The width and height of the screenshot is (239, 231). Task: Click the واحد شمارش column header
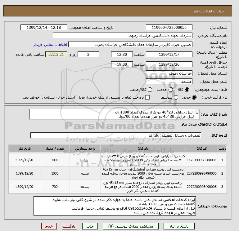[85, 149]
